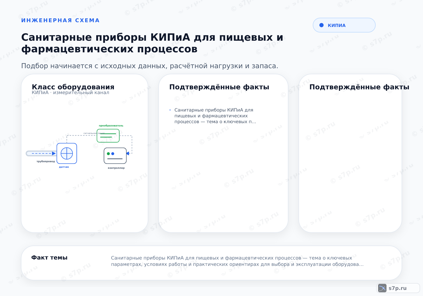Click bullet text 'Санитарные приборы КИПиА для пищевых'
Screen dimensions: 423x296
(215, 116)
